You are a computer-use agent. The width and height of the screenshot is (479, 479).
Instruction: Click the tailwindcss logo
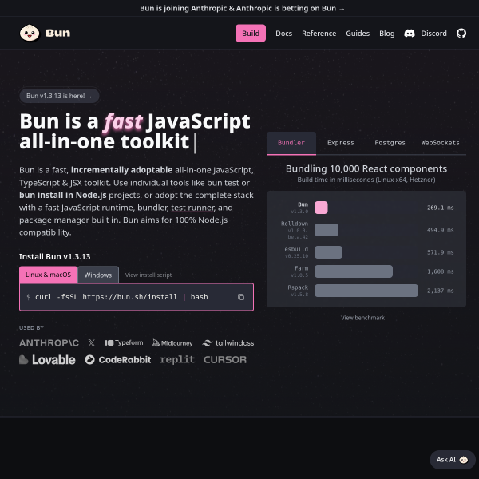(x=228, y=343)
